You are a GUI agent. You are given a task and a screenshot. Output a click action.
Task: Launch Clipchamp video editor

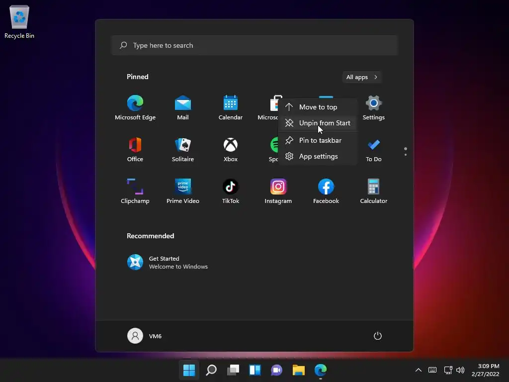pos(135,191)
